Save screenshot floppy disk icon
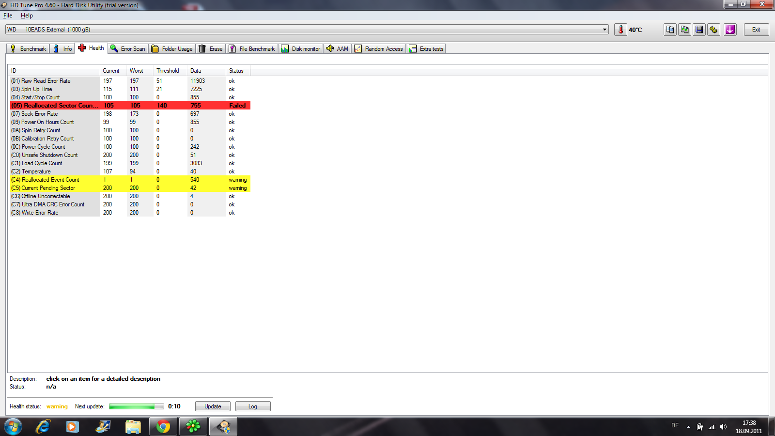Screen dimensions: 775x436 point(699,30)
